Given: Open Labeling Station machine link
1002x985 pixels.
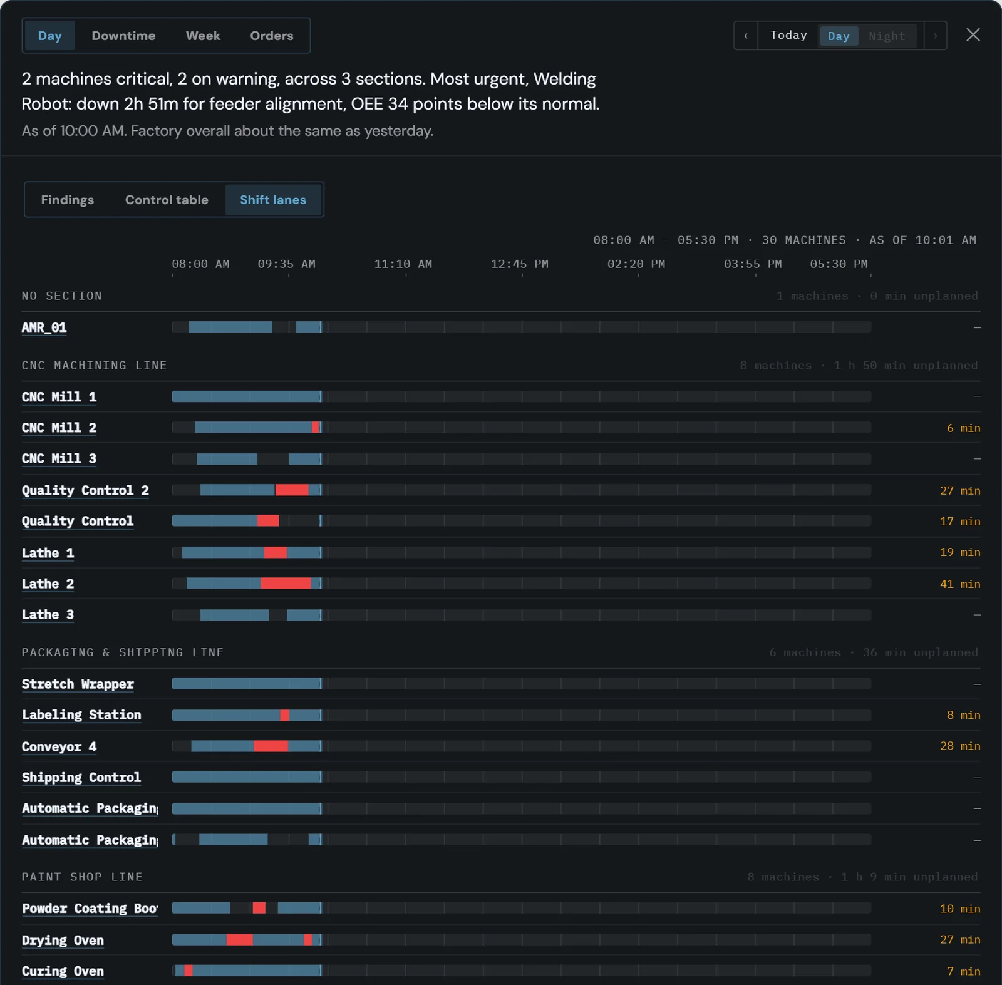Looking at the screenshot, I should tap(81, 714).
